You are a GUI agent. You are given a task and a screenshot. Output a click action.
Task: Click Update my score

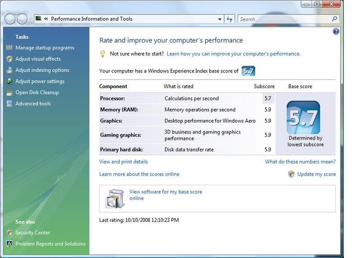[317, 174]
